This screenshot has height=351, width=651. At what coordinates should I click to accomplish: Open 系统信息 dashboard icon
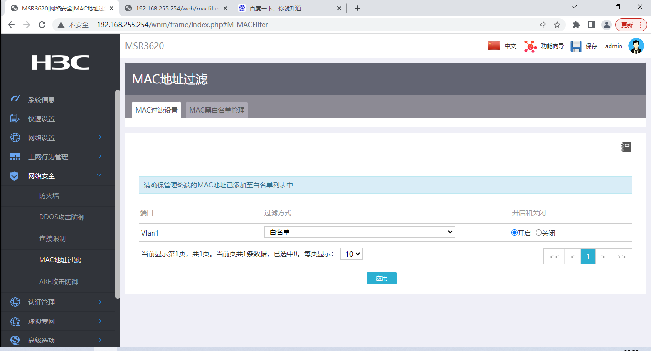(x=15, y=99)
